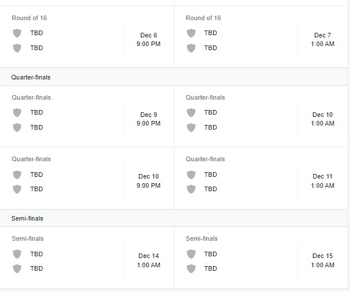Viewport: 350px width, 292px height.
Task: Select top shield in Dec 14 semi-final
Action: [17, 254]
